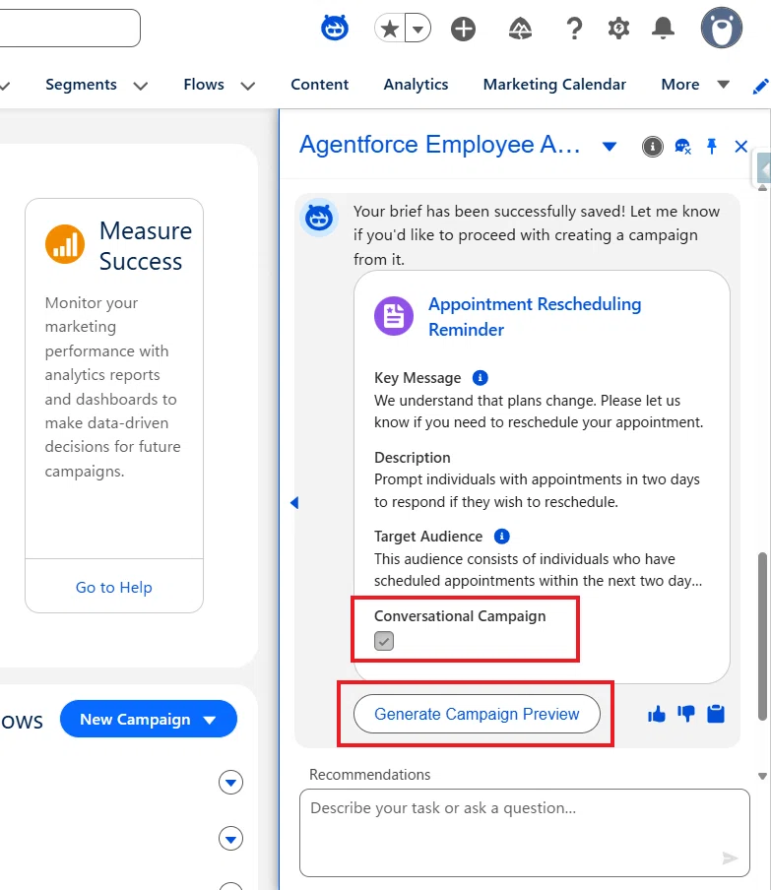
Task: Open the favorites list dropdown arrow
Action: 418,29
